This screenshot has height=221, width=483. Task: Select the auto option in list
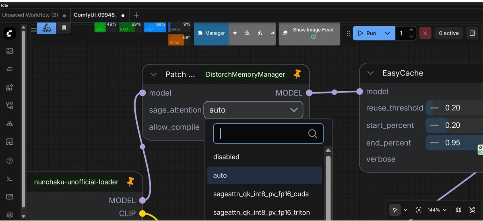coord(264,176)
